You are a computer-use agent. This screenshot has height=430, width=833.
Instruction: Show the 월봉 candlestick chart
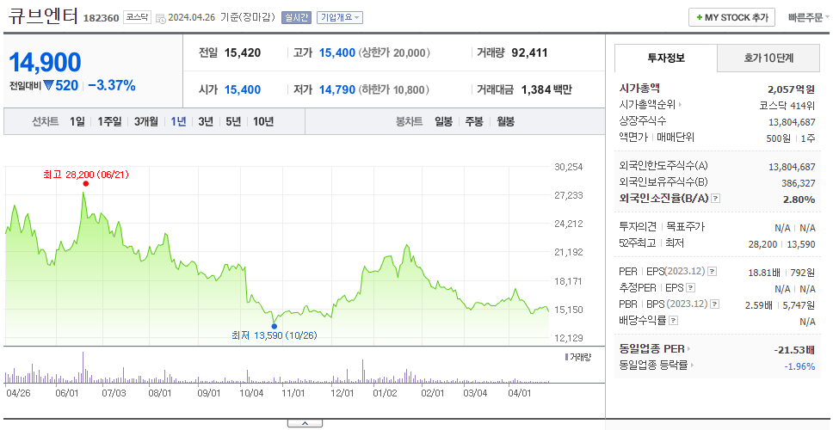tap(506, 121)
